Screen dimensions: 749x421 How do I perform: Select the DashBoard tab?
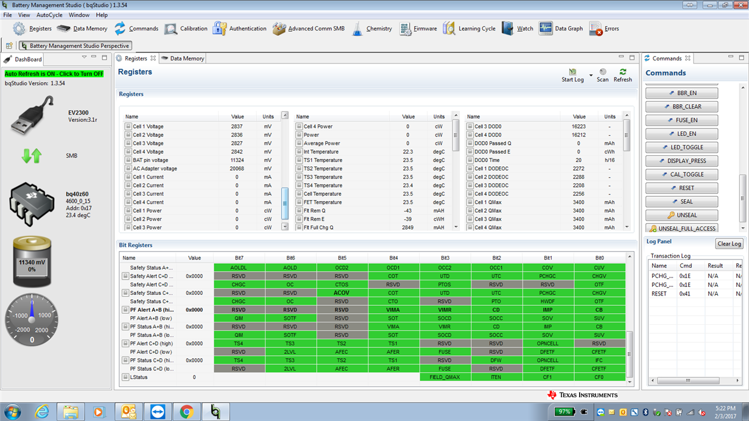(x=23, y=59)
